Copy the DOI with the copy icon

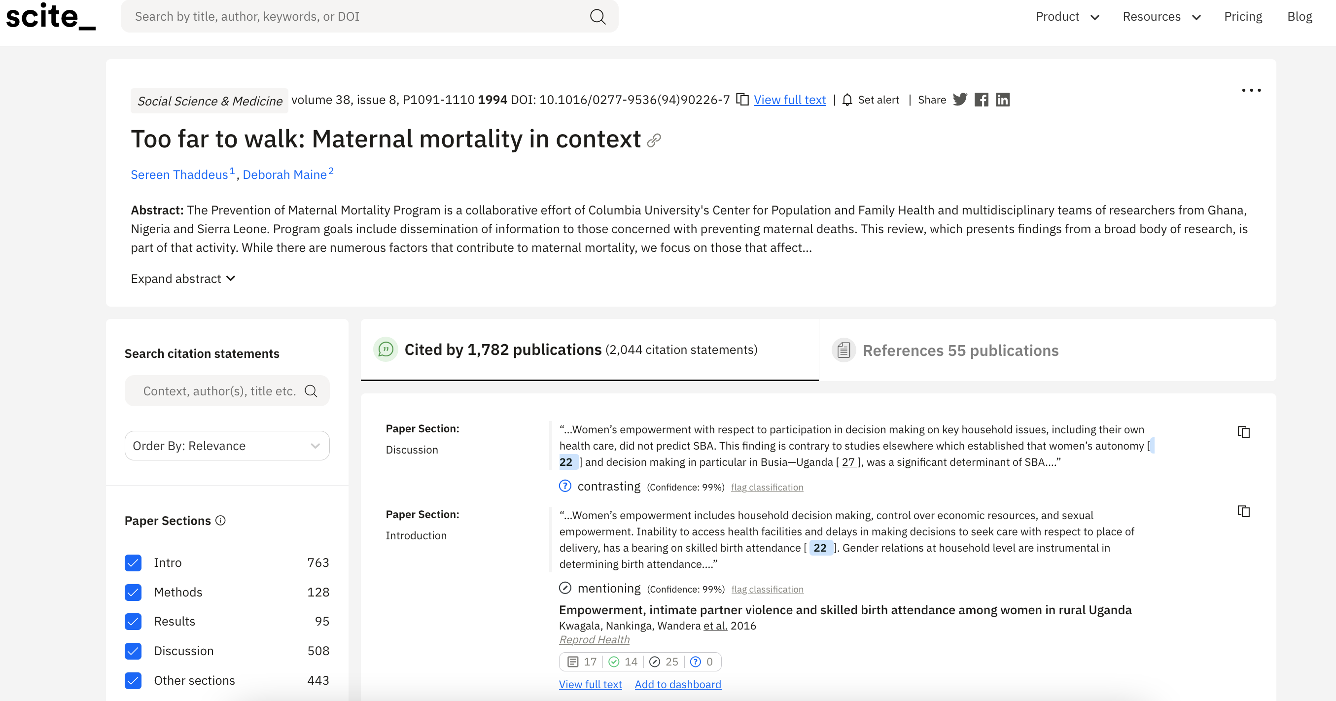(742, 100)
